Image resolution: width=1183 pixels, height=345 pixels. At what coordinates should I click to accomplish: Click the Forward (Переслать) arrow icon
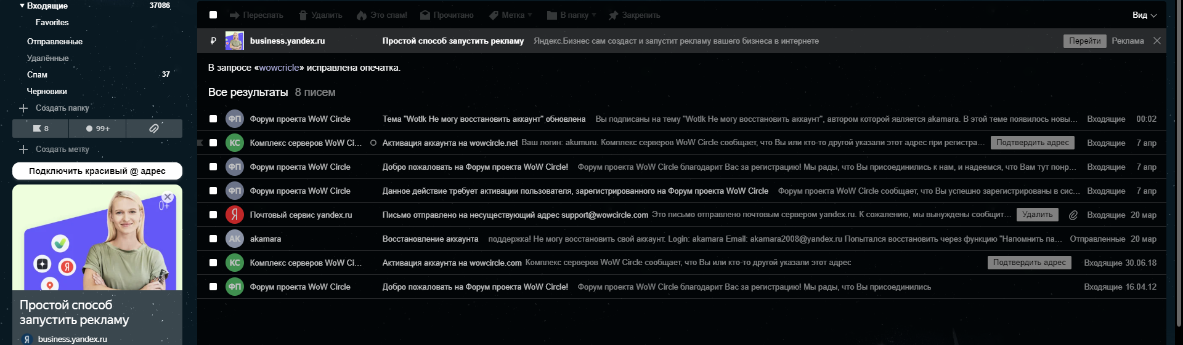[x=234, y=15]
